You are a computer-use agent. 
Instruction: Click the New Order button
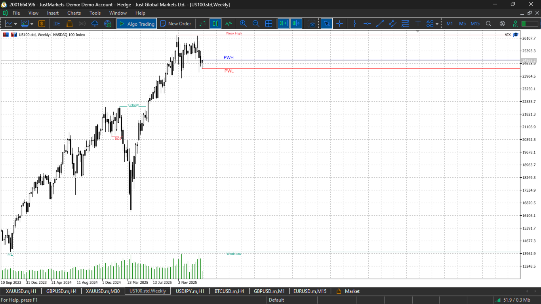pyautogui.click(x=175, y=24)
